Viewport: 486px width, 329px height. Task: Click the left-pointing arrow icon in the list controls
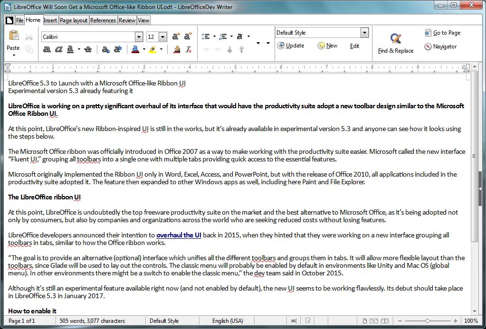218,49
